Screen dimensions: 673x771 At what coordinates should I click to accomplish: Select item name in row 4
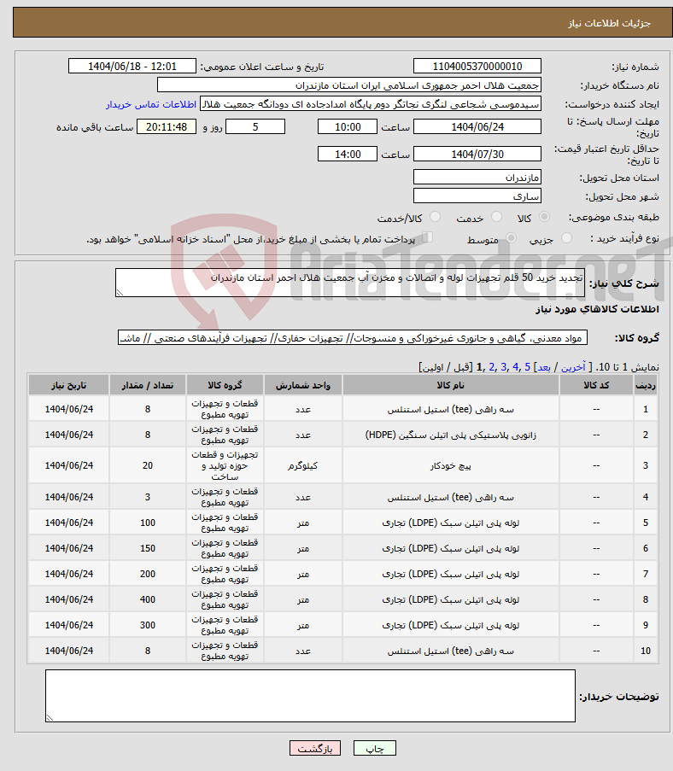451,497
